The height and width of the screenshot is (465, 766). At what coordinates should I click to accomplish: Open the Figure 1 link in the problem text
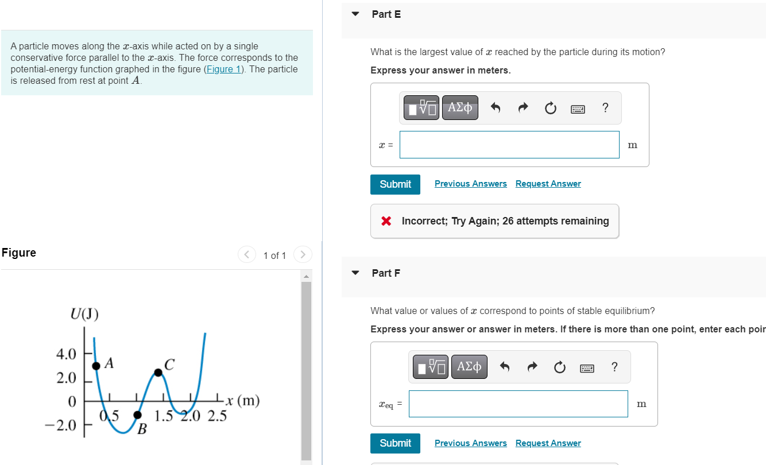click(223, 69)
